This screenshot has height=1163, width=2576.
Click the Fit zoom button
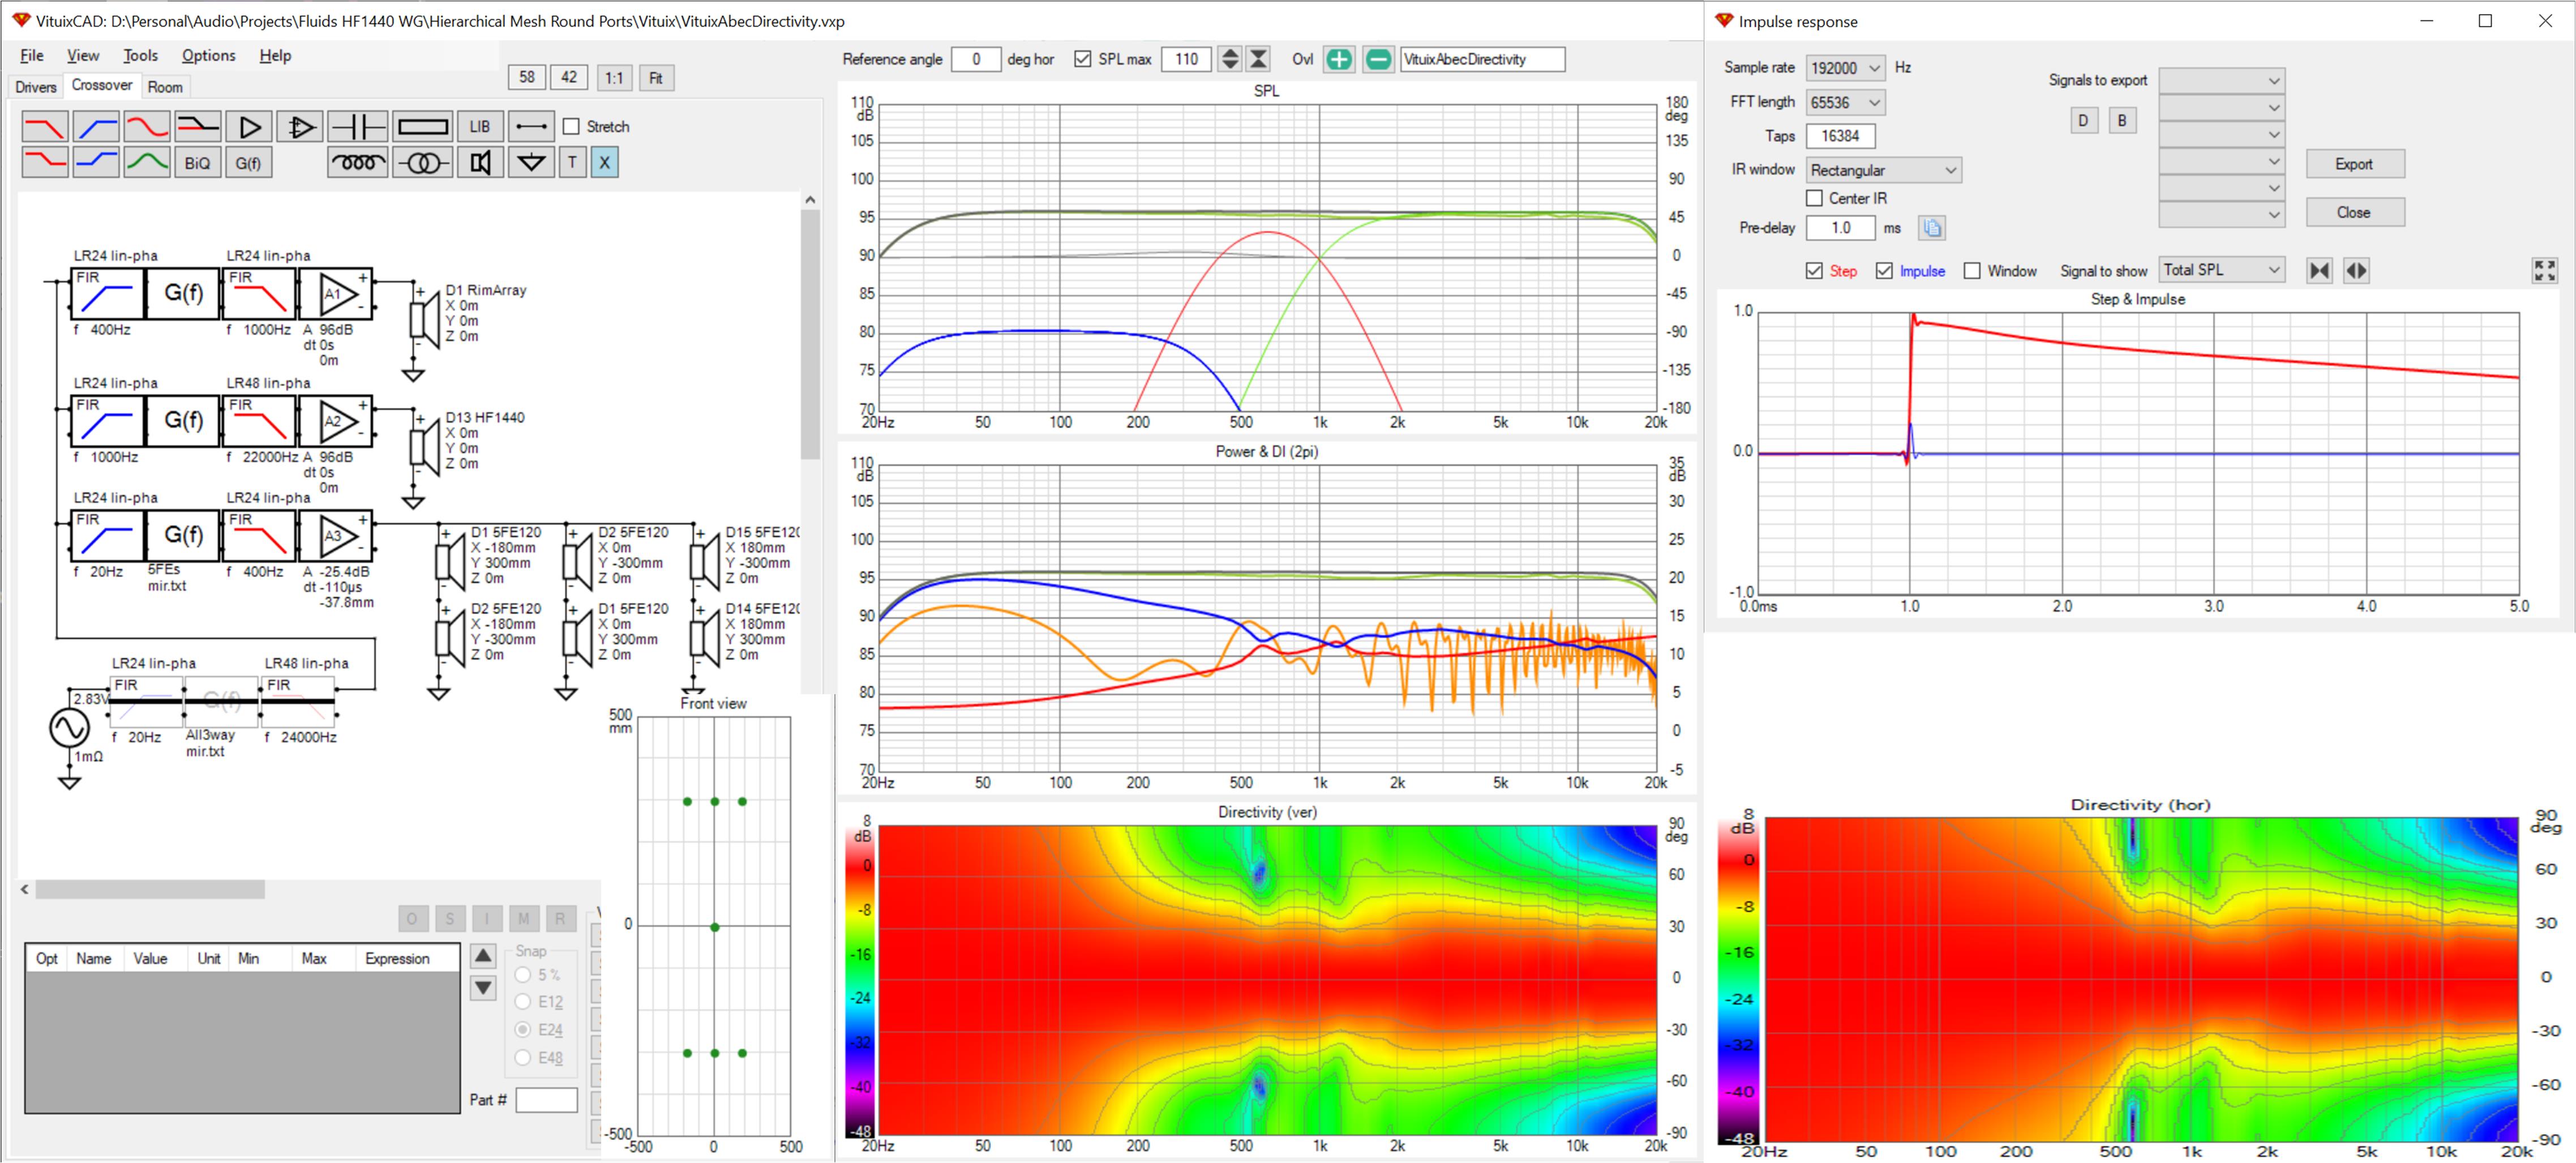click(x=656, y=78)
